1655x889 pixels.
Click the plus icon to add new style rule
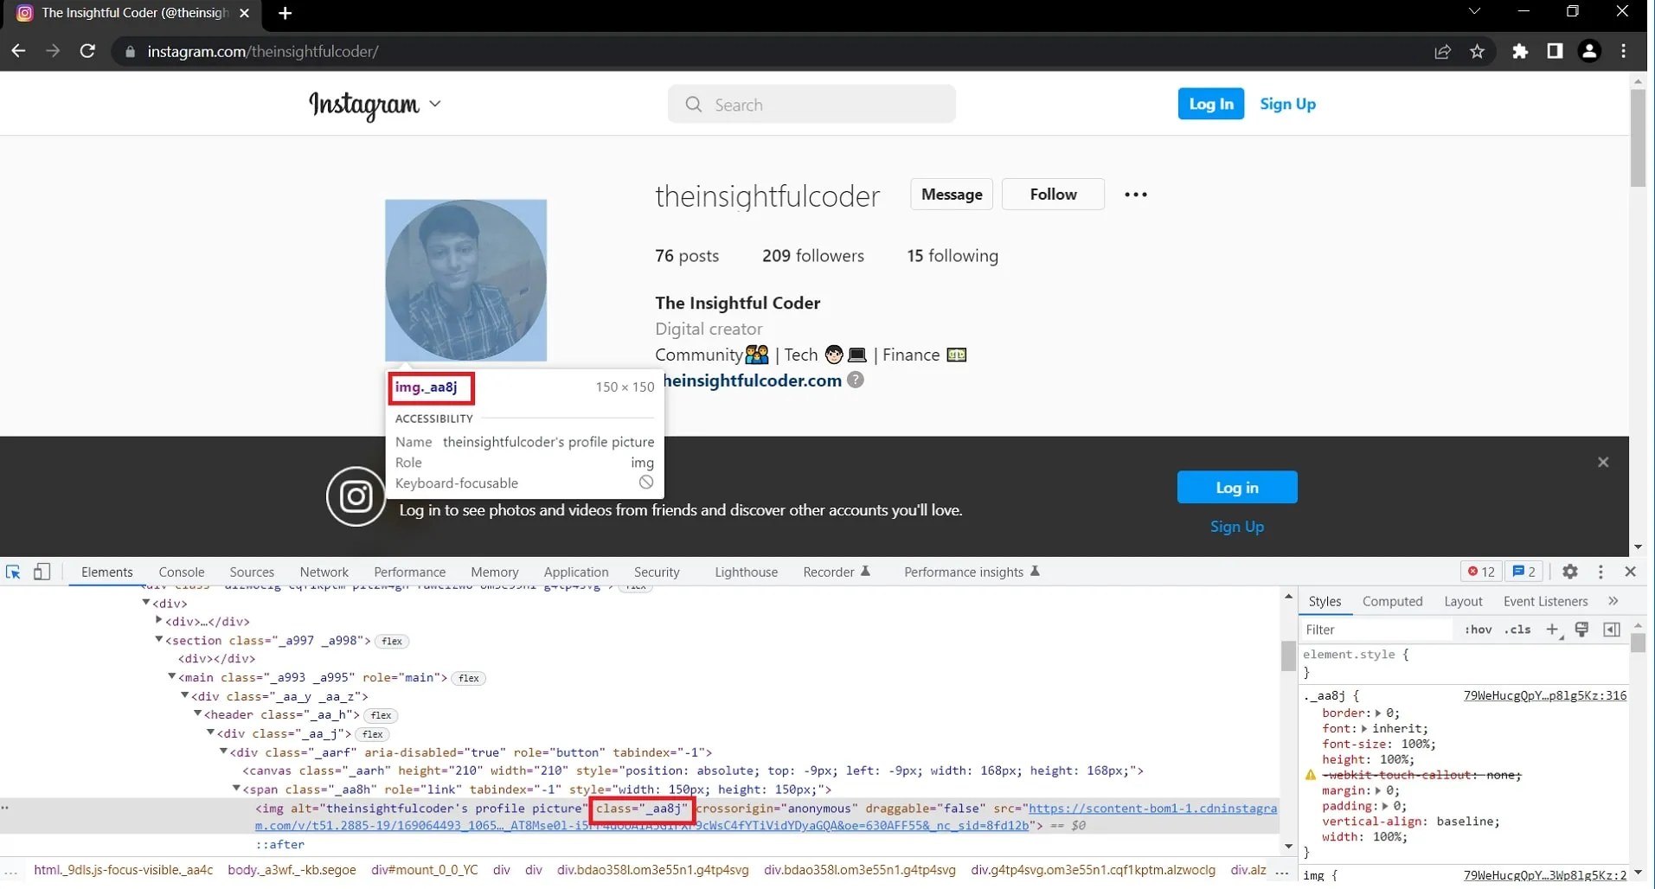click(1553, 630)
